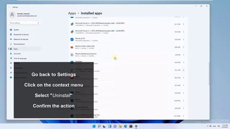The image size is (230, 129).
Task: Click the Installed apps heading
Action: click(91, 13)
